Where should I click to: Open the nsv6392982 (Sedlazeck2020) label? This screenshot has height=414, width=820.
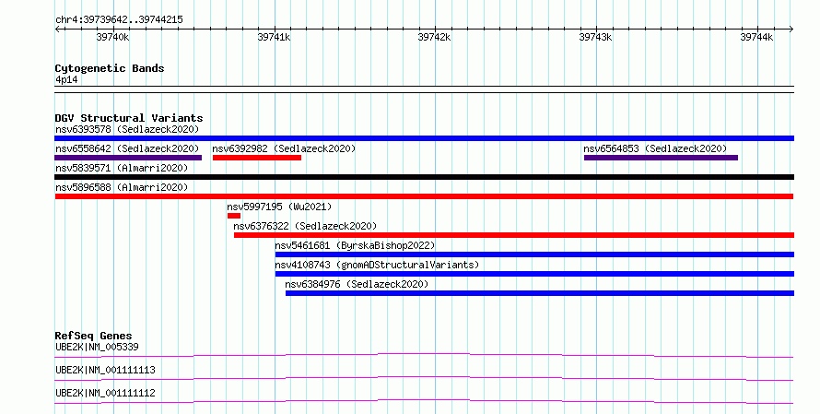[x=284, y=148]
